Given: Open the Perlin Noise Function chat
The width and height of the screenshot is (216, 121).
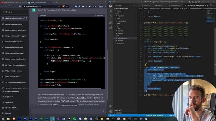Looking at the screenshot, I should click(13, 77).
